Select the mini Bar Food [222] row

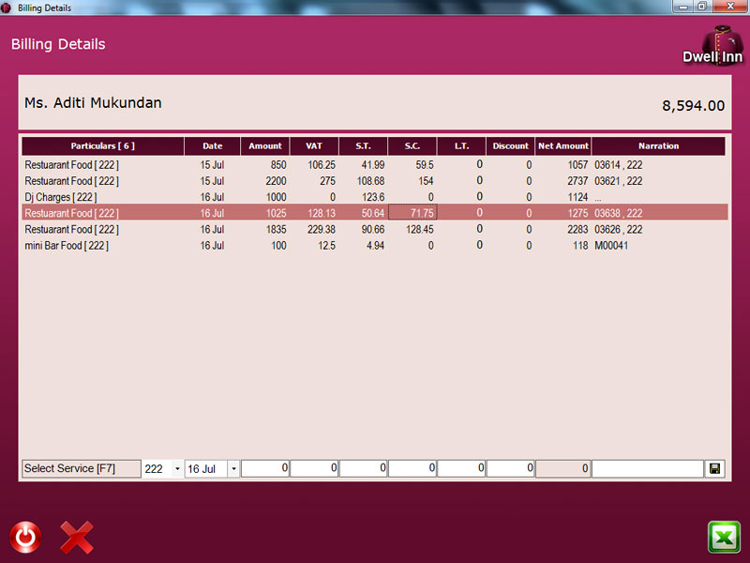pos(103,246)
